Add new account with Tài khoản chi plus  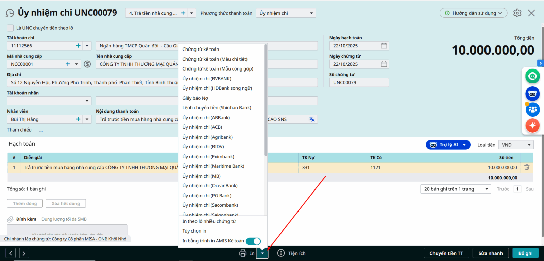pos(78,46)
